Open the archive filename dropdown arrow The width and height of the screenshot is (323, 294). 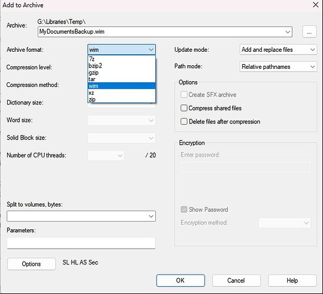288,32
